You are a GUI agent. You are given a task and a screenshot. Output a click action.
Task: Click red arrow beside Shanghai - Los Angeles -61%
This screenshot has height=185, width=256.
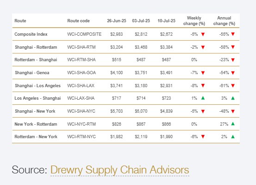233,86
